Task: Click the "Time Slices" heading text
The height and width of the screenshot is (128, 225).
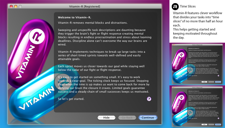Action: point(188,6)
